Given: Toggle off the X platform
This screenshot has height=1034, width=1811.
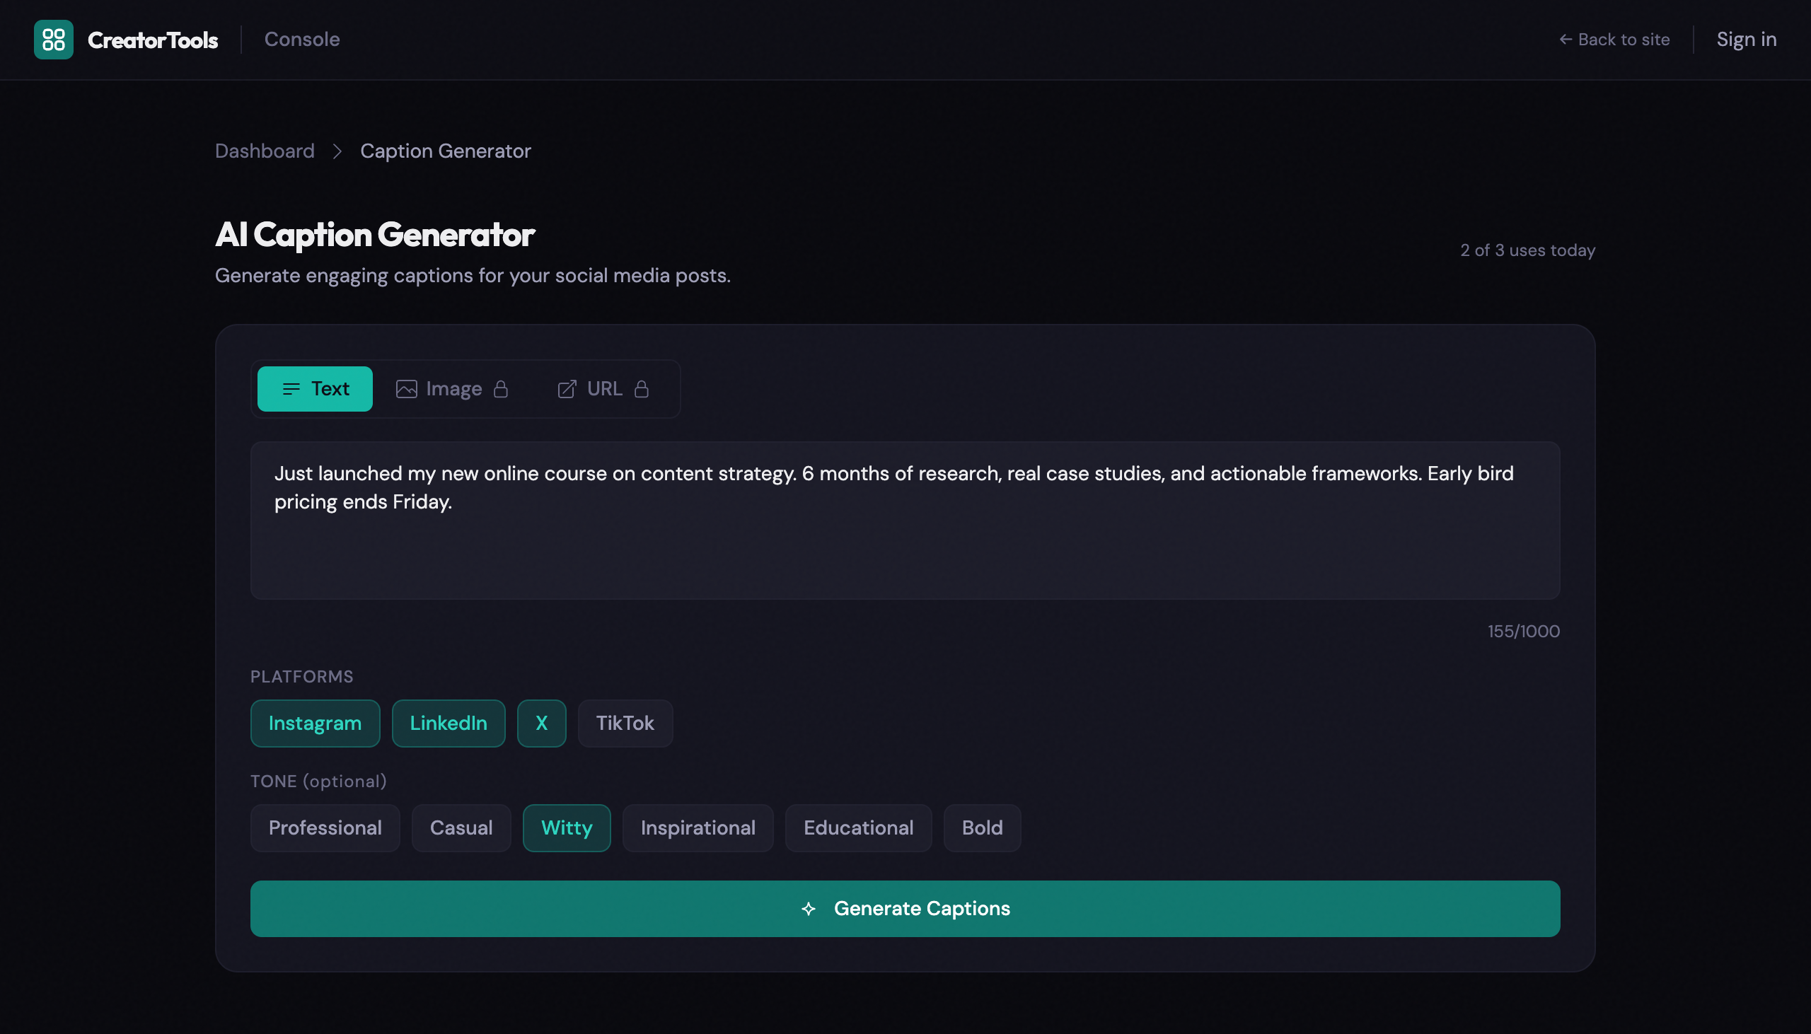Looking at the screenshot, I should [x=541, y=723].
